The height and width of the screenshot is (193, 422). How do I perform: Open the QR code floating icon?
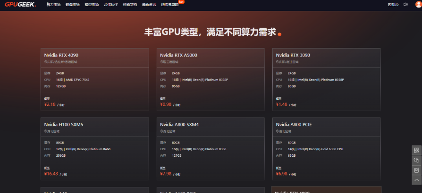417,150
